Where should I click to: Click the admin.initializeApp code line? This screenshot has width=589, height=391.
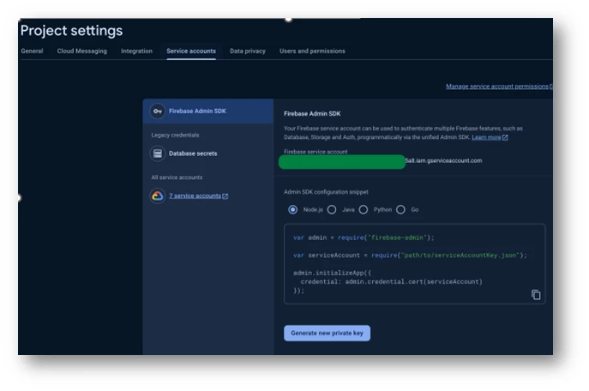coord(332,273)
